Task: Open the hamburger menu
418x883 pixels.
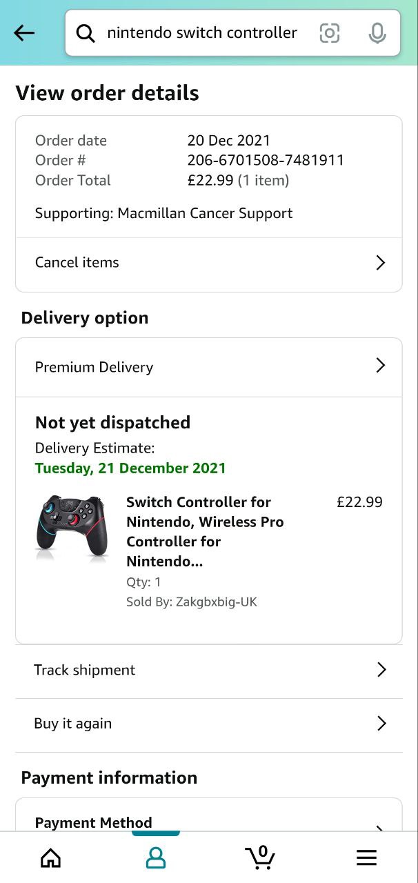Action: (366, 857)
